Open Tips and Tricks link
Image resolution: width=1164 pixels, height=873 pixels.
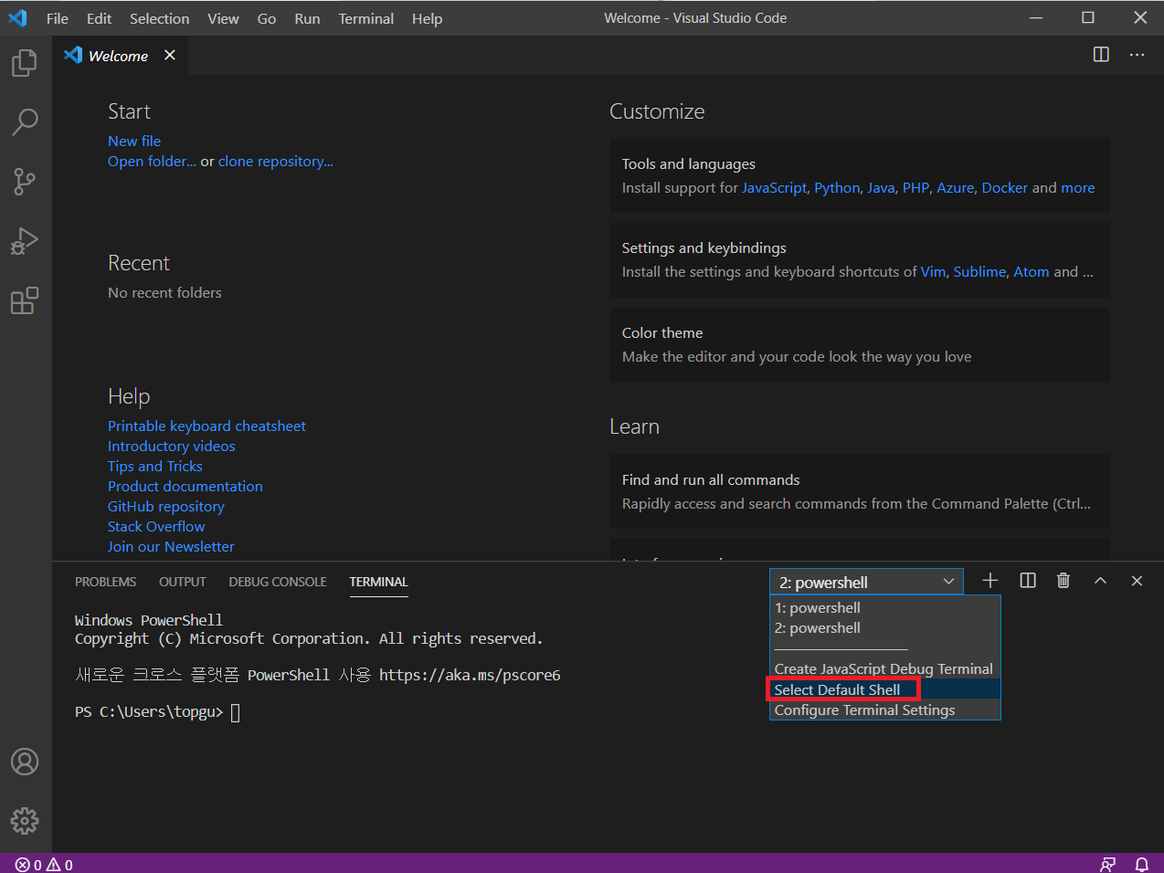(155, 466)
